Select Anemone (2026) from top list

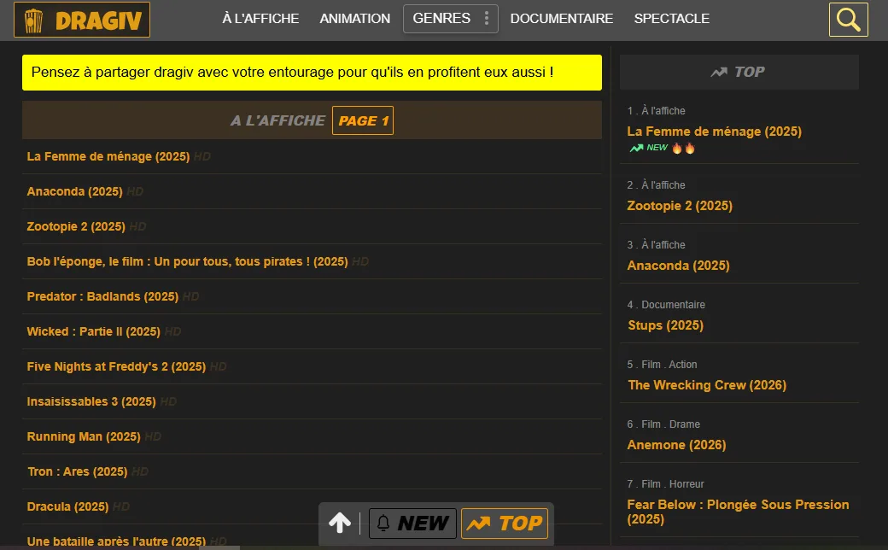pyautogui.click(x=676, y=445)
